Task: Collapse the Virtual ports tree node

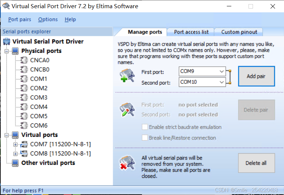Action: [x=6, y=135]
